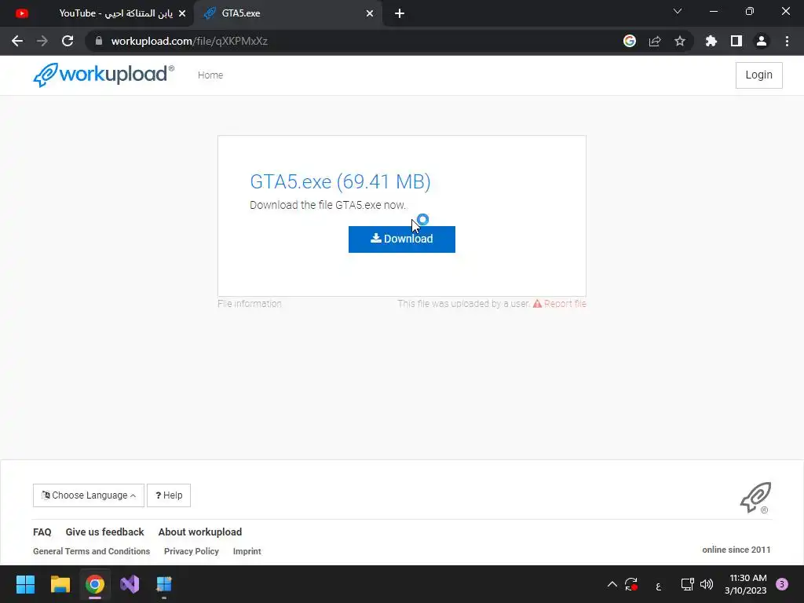This screenshot has height=603, width=804.
Task: Click the browser forward arrow
Action: click(x=42, y=41)
